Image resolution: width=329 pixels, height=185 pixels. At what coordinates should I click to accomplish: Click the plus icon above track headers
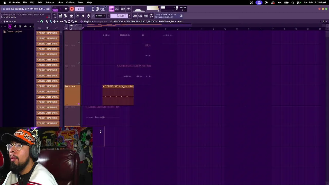66,29
